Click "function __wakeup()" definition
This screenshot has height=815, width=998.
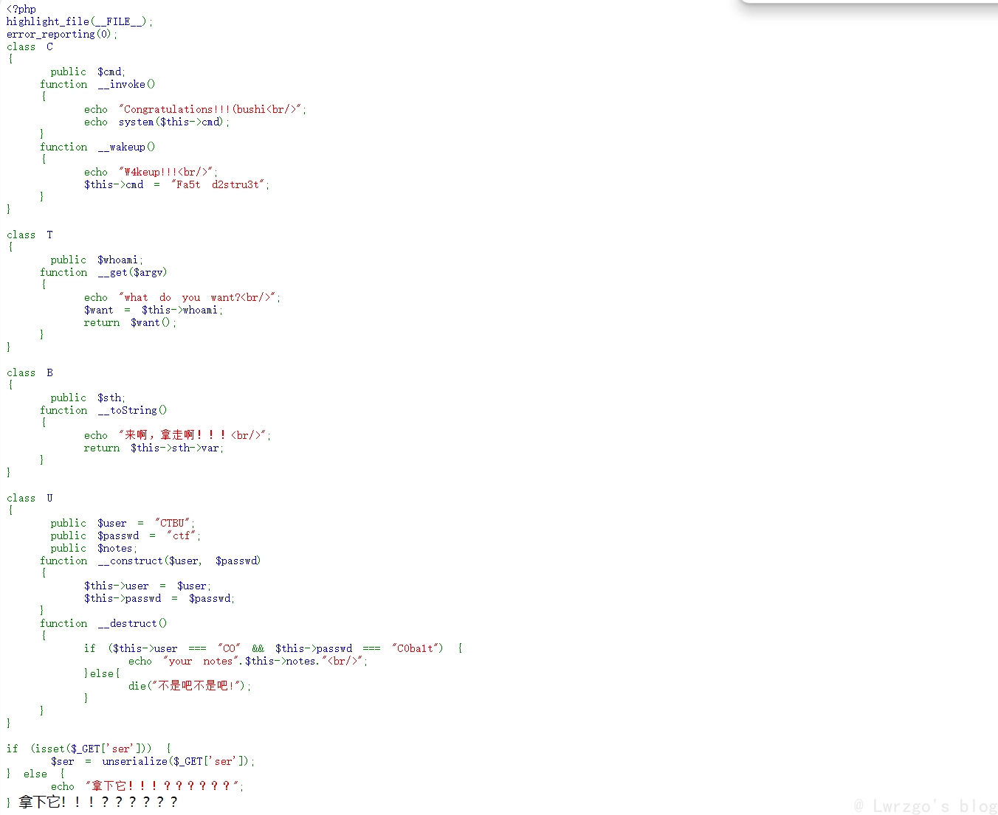pyautogui.click(x=97, y=147)
